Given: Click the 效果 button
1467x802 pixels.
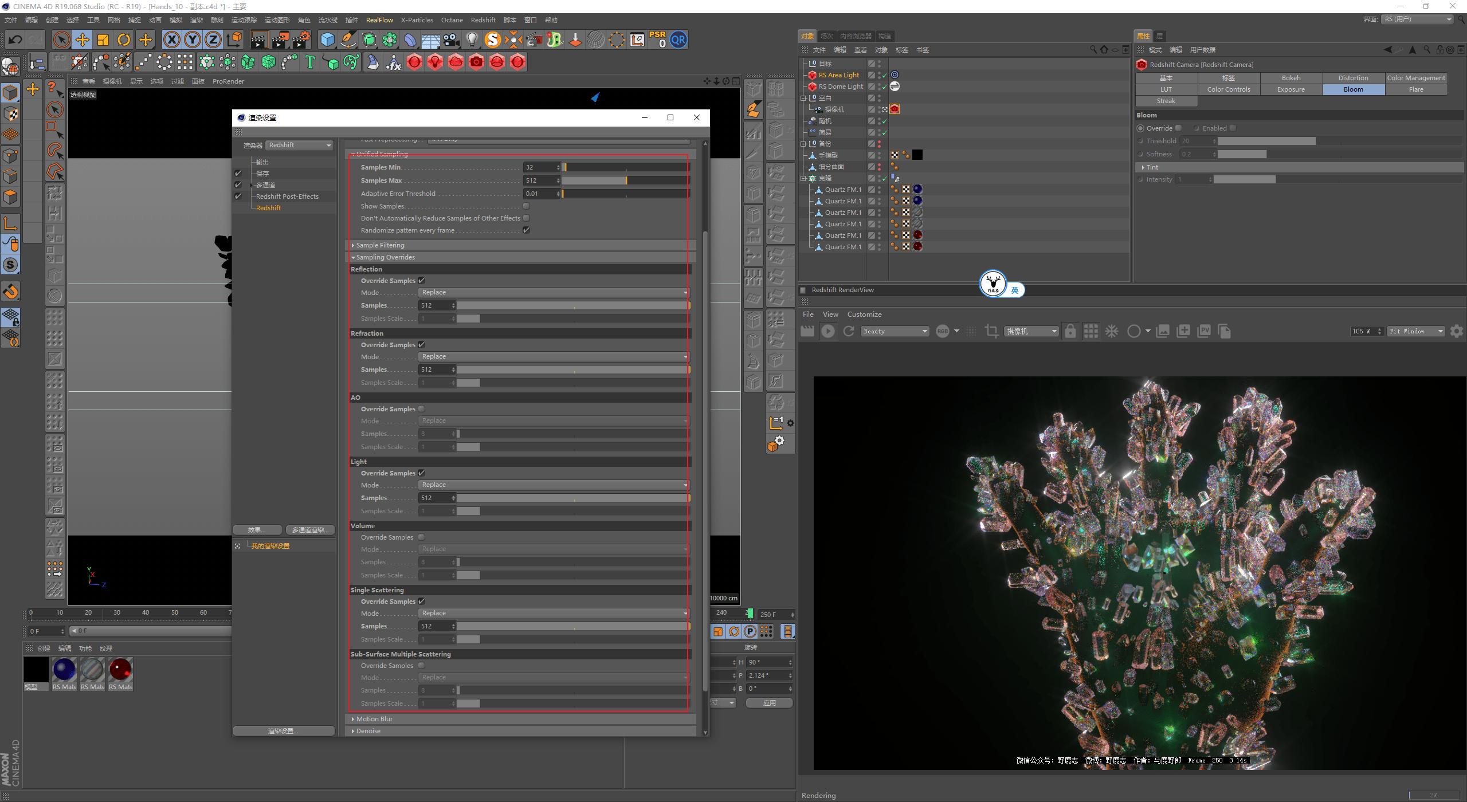Looking at the screenshot, I should [x=257, y=530].
